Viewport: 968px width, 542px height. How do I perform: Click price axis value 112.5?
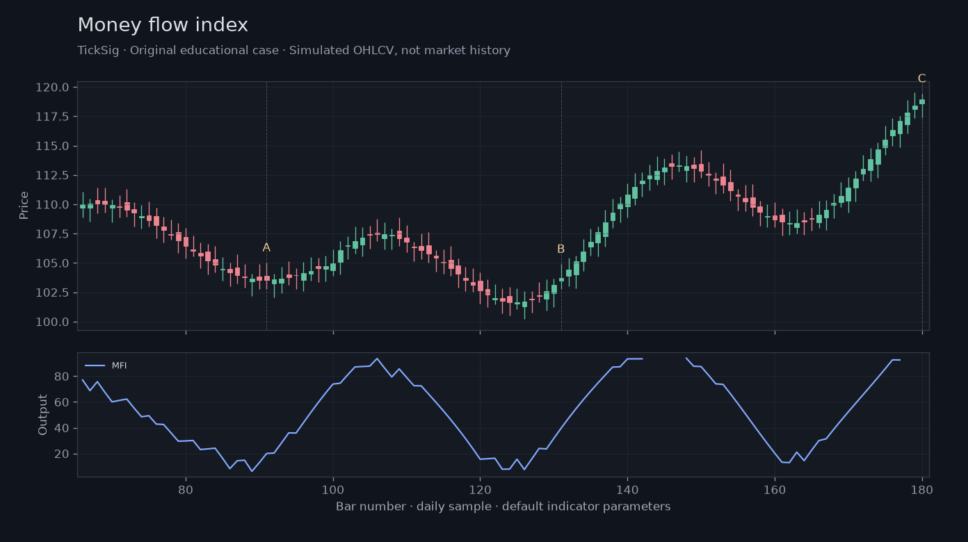(52, 175)
